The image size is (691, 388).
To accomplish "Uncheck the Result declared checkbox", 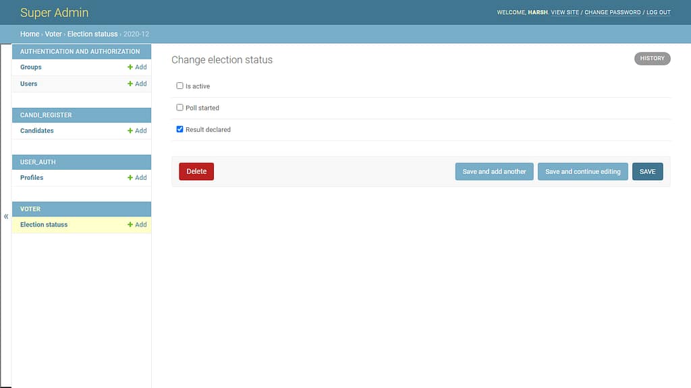I will pos(179,129).
